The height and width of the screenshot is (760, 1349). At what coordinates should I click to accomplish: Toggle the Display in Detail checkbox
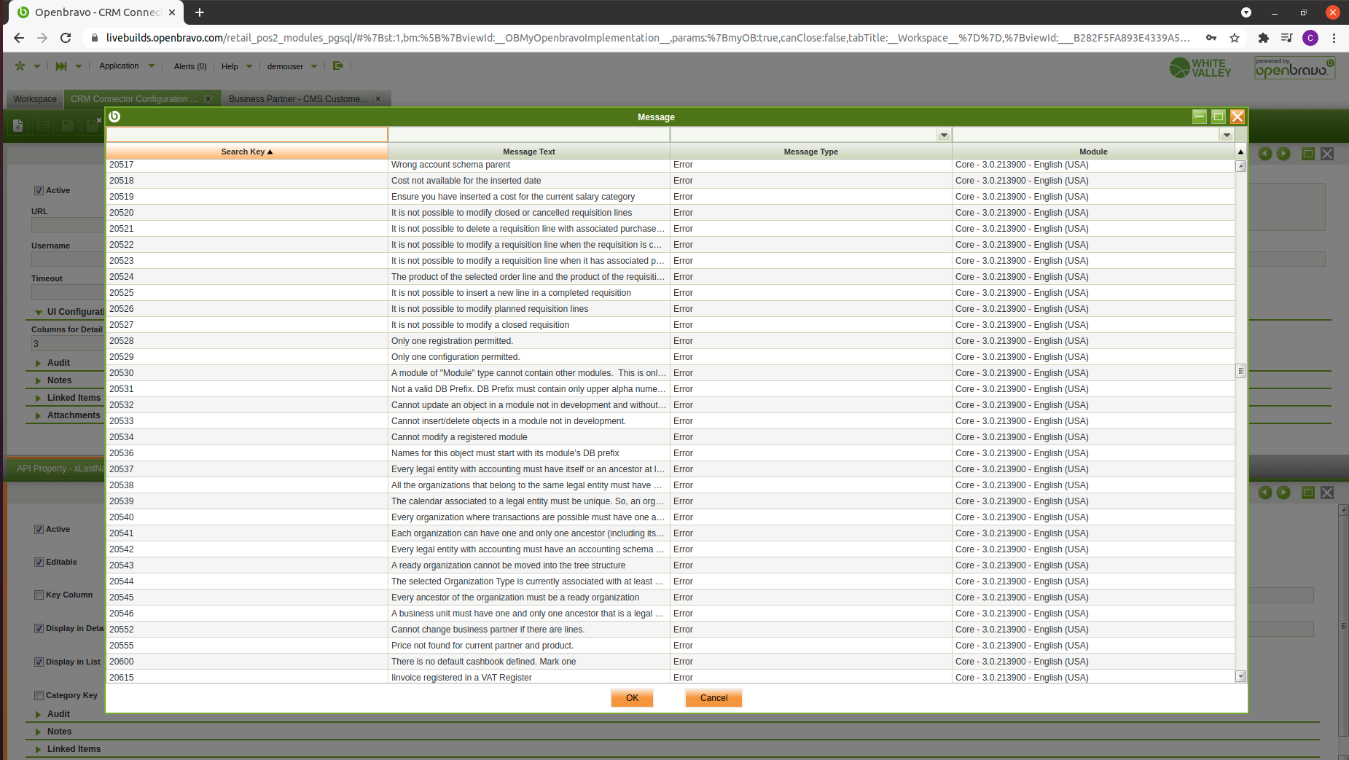[39, 629]
